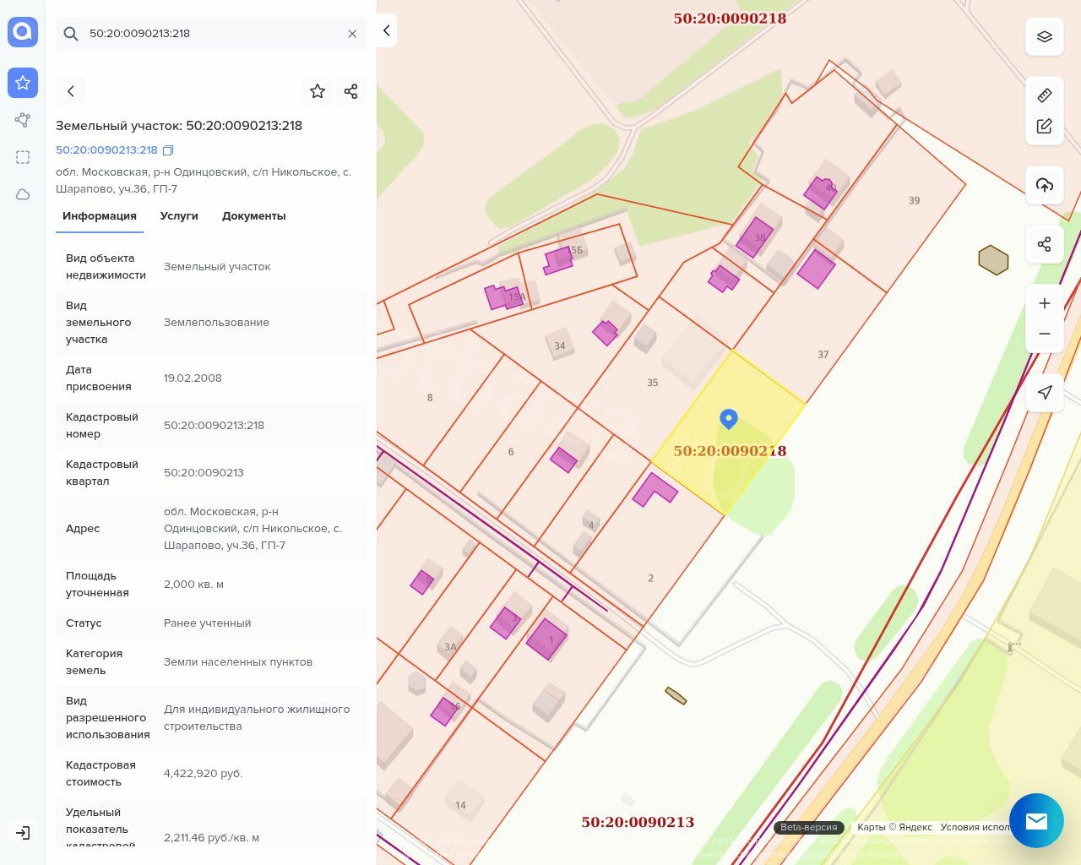
Task: Collapse the information side panel
Action: point(386,30)
